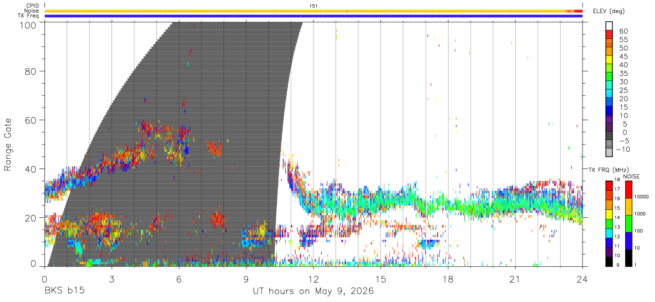Click TX FRQ tick label "17"
This screenshot has width=655, height=302.
pos(617,190)
